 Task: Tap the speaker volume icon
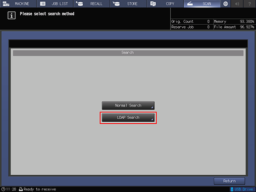click(237, 3)
